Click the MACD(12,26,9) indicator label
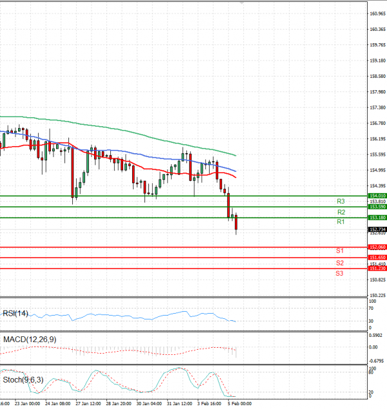Viewport: 387px width, 409px height. [30, 339]
